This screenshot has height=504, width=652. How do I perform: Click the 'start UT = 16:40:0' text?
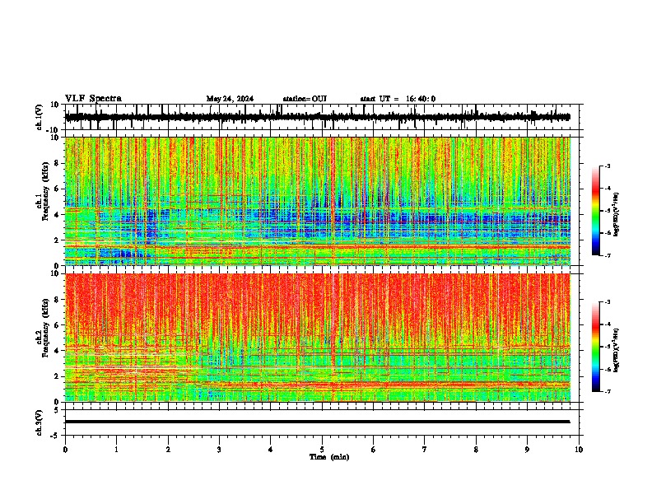398,99
